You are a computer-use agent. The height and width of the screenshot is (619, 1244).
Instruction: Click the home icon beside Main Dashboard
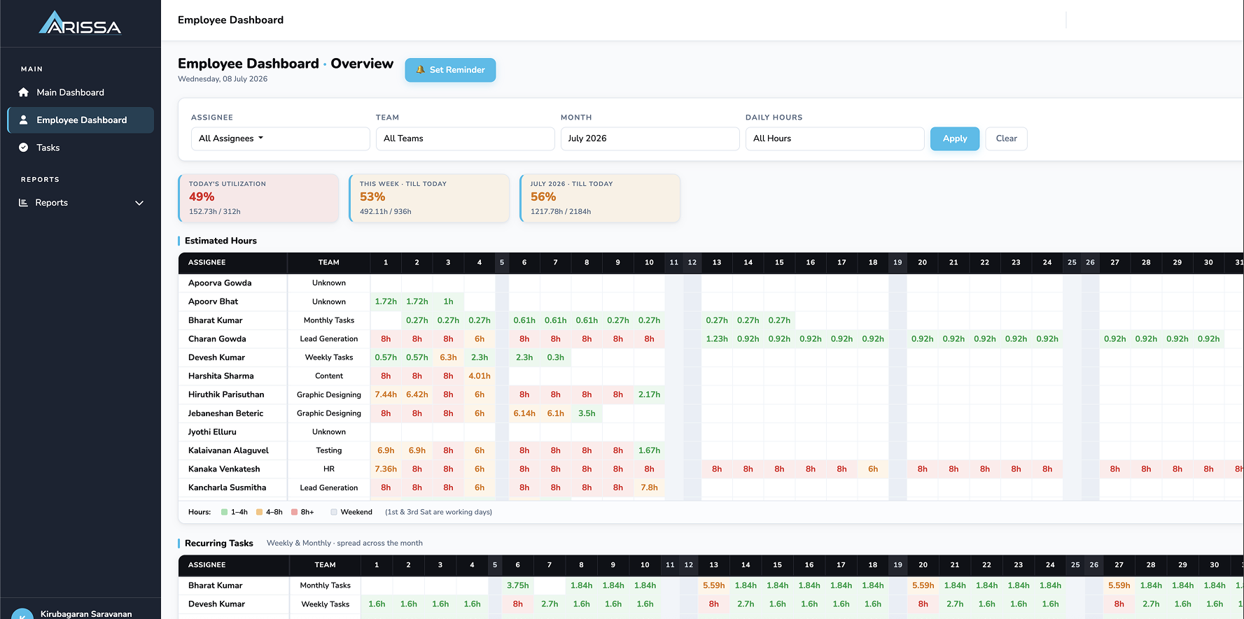tap(24, 92)
